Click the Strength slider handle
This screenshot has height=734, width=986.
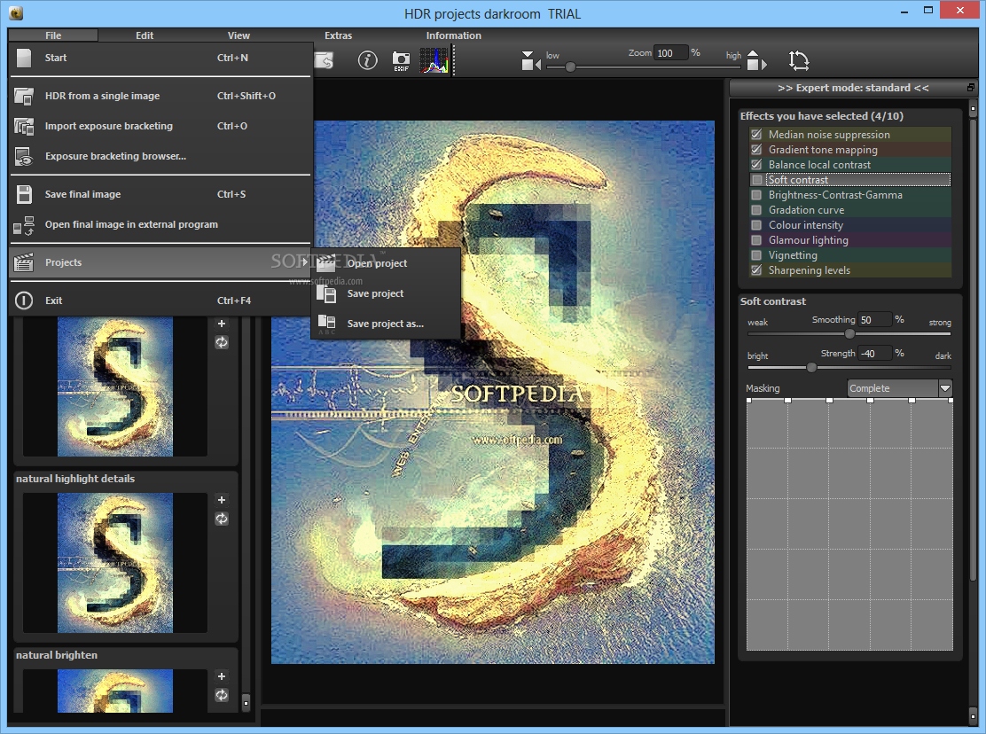point(811,368)
